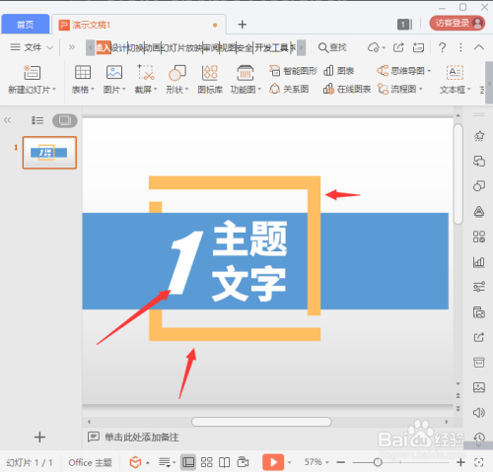Expand the New Slide dropdown arrow
This screenshot has width=493, height=472.
point(54,89)
